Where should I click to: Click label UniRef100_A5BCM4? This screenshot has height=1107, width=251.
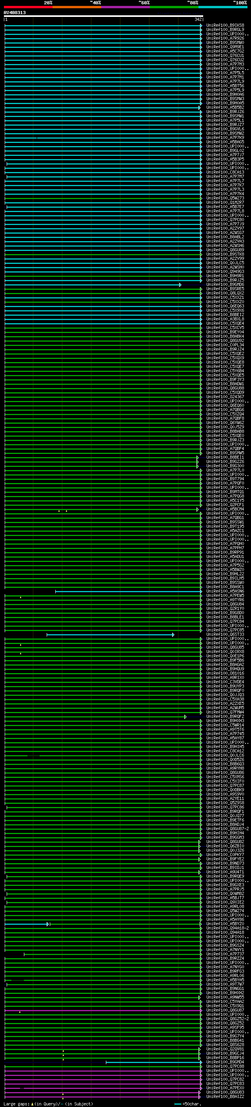225,510
